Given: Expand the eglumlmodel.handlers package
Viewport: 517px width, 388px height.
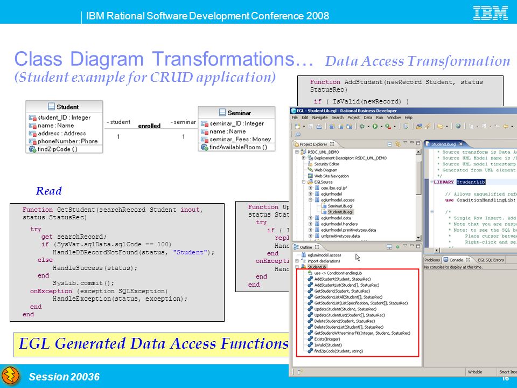Looking at the screenshot, I should (x=310, y=224).
